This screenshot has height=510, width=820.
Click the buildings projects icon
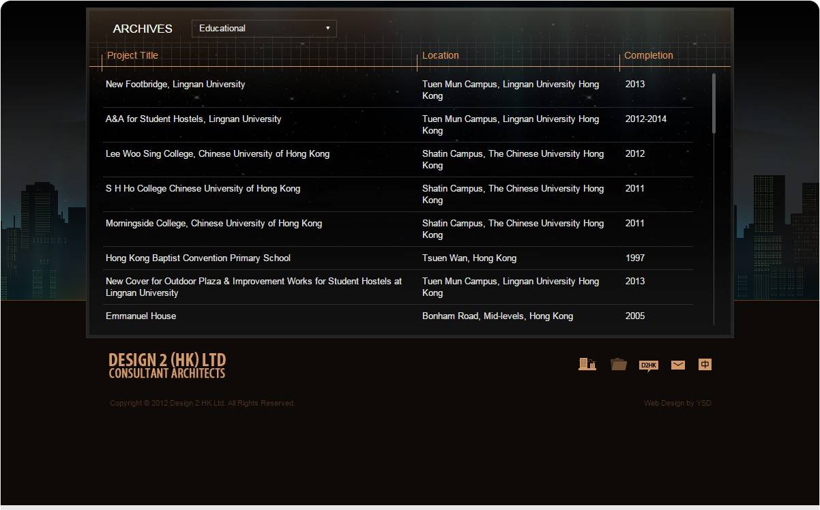587,364
